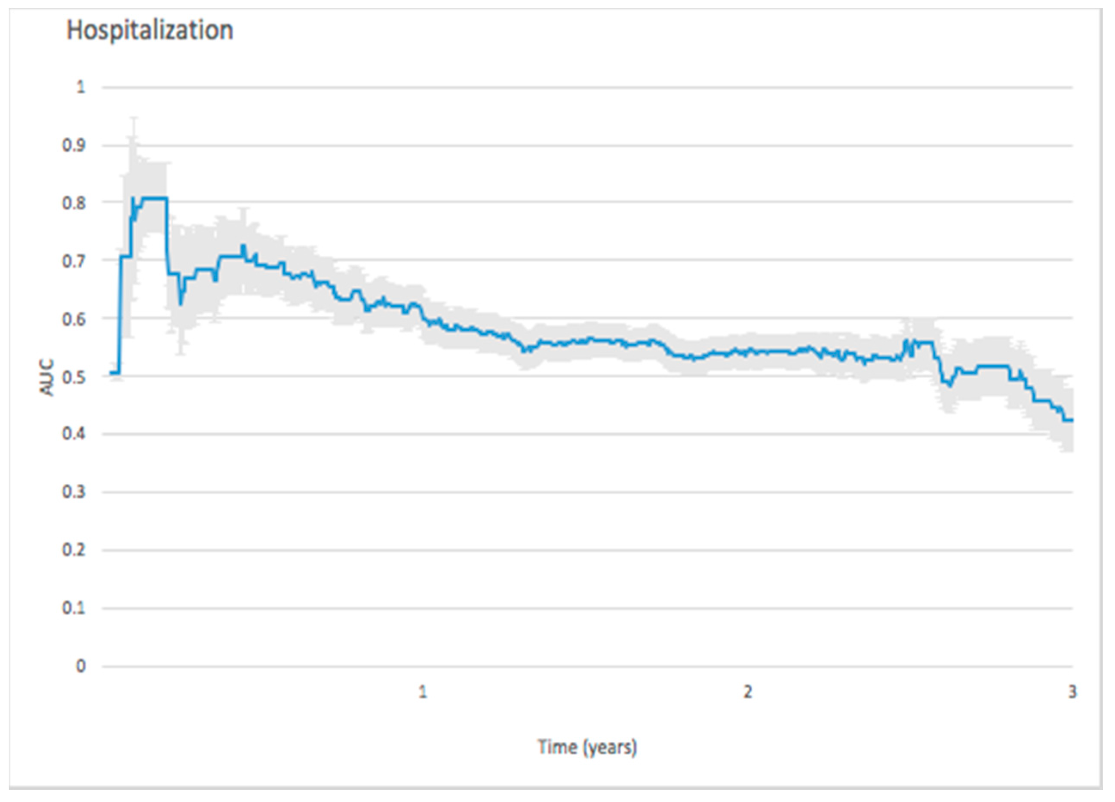
Task: Select the 0.9 y-axis tick label
Action: (x=74, y=145)
